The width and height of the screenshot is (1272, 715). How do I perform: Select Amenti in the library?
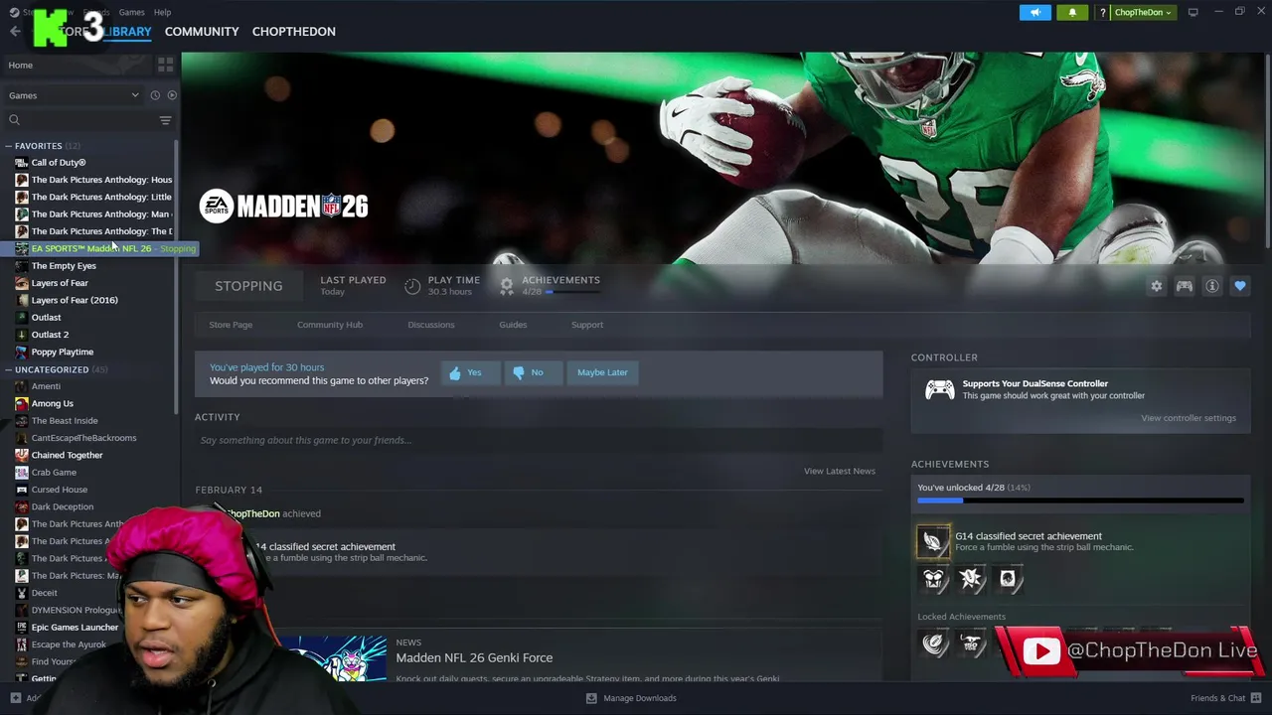(46, 386)
